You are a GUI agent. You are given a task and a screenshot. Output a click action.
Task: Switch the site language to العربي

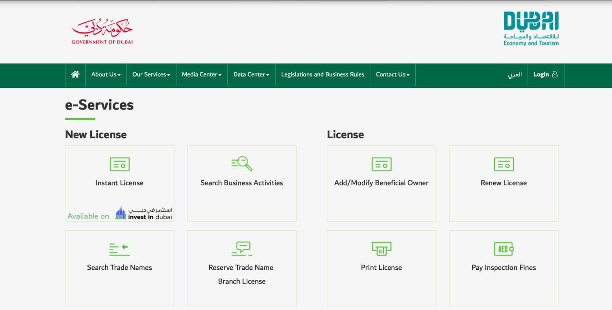click(x=515, y=74)
